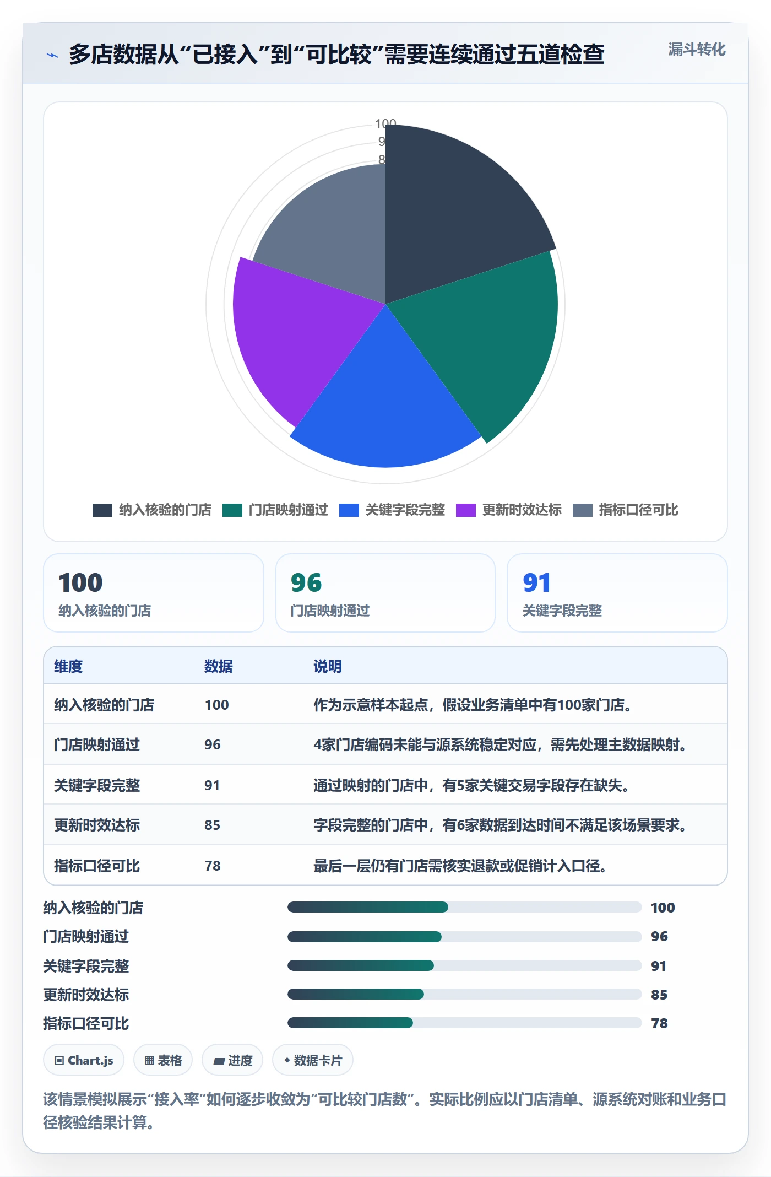Click the diamond icon in 数据卡片 tag

click(287, 1060)
